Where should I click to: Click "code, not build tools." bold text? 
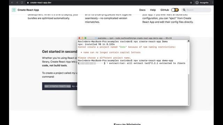click(x=55, y=66)
